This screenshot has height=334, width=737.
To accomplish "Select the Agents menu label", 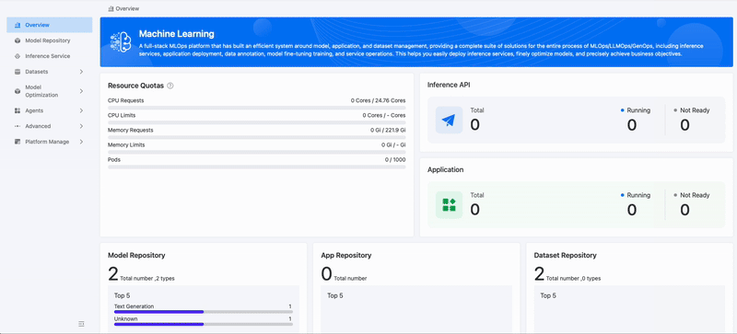I will coord(34,110).
